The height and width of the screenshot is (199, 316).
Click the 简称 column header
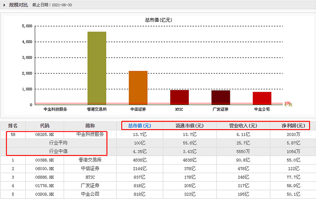click(x=90, y=126)
